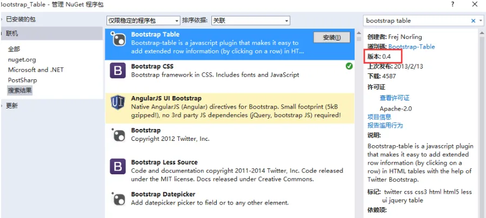Open the report abuse (报告滥用行为) link

pyautogui.click(x=385, y=125)
